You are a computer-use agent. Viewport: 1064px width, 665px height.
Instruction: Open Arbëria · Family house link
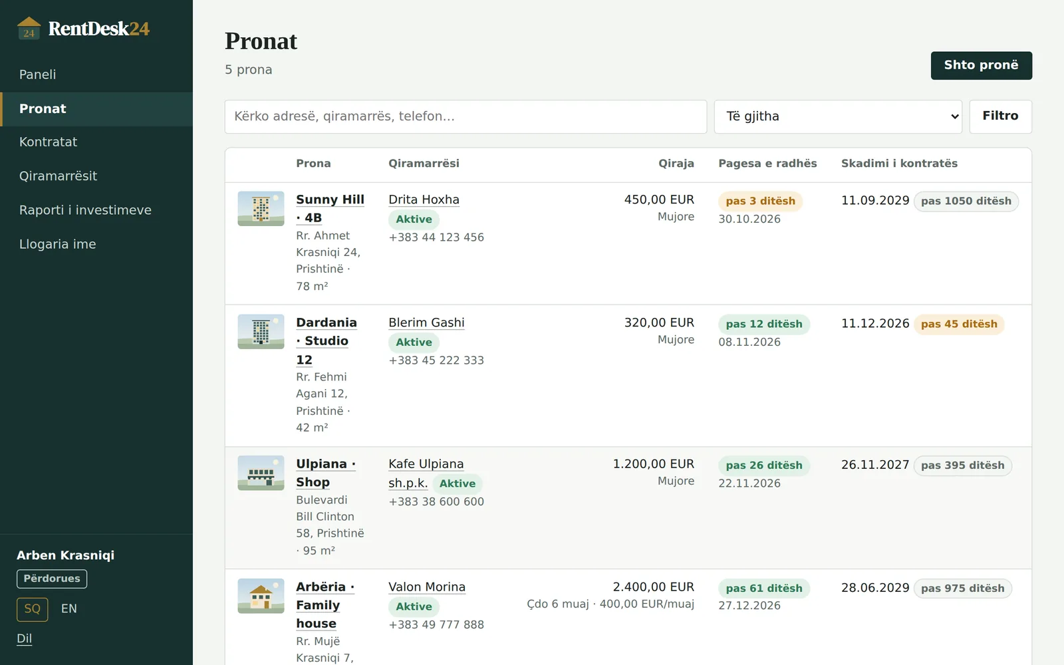click(325, 605)
